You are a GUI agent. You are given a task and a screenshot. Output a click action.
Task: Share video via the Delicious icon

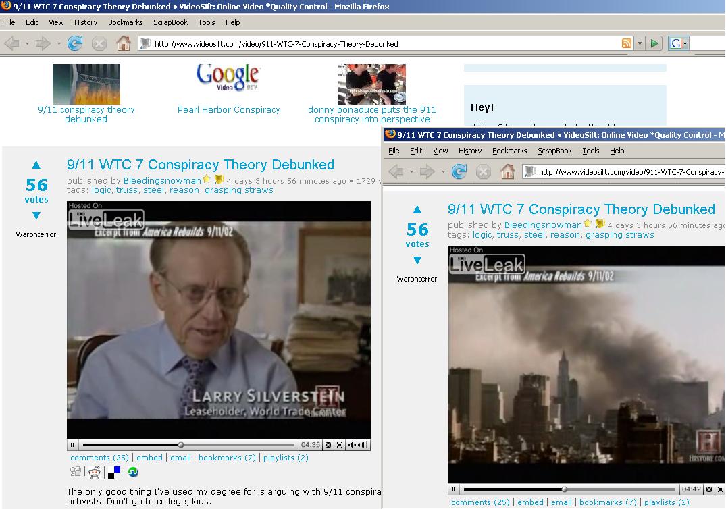coord(115,473)
